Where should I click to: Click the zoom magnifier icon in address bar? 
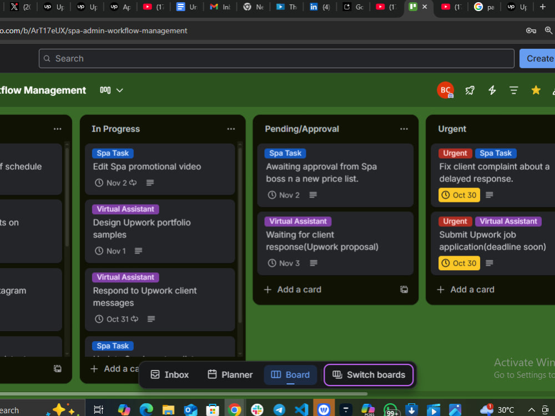tap(549, 31)
